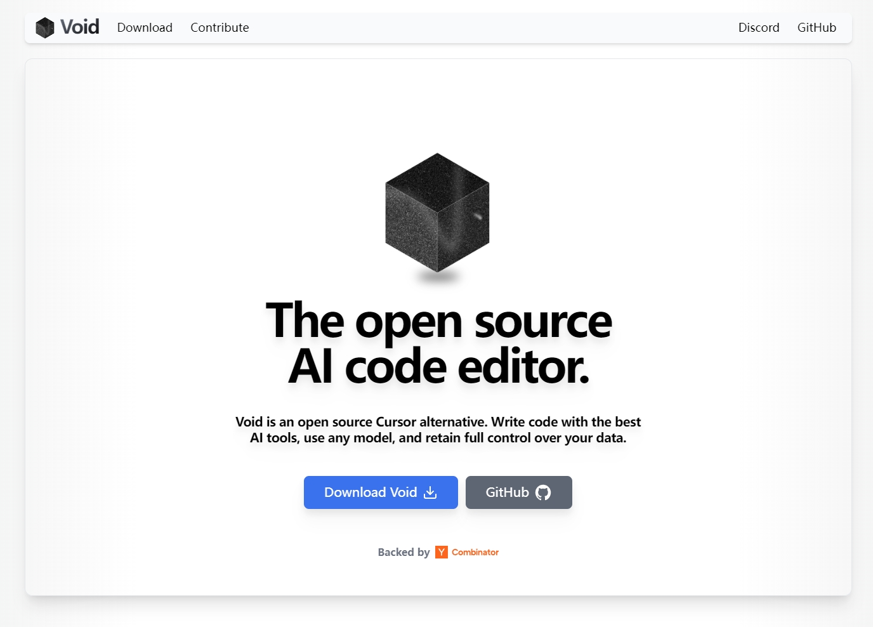Click the Y Combinator logo square

(x=442, y=552)
